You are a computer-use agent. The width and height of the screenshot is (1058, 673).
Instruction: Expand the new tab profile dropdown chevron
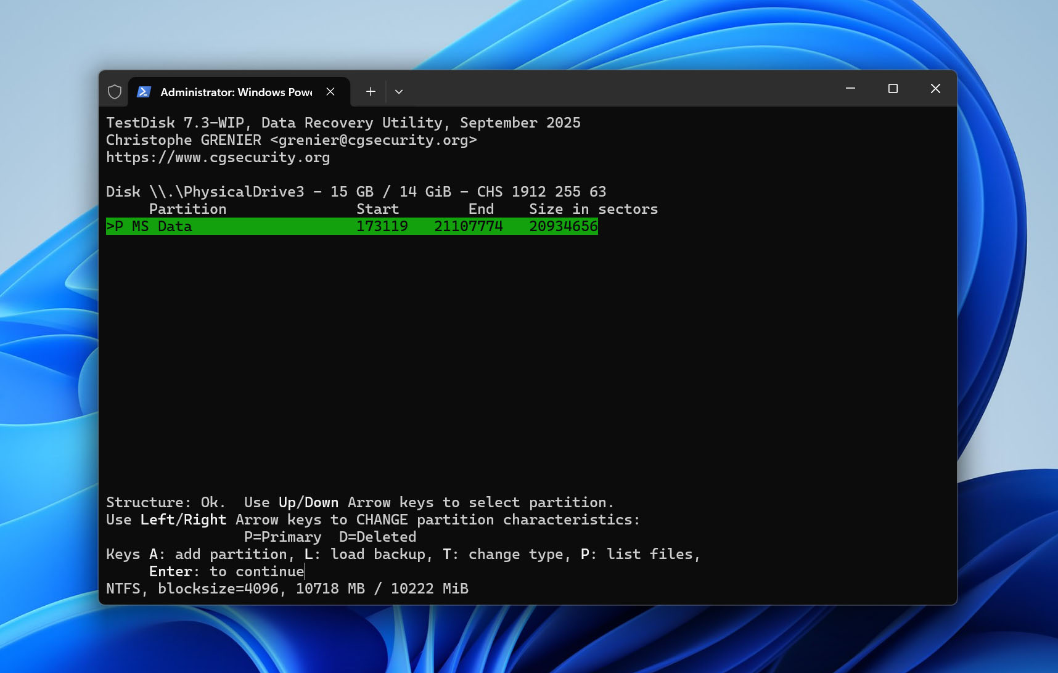point(399,92)
